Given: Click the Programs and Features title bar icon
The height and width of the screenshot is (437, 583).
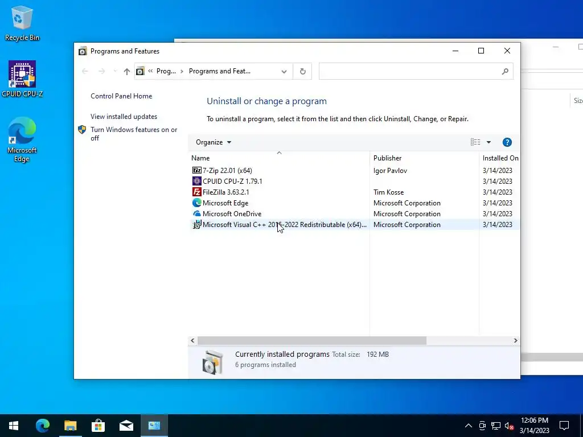Looking at the screenshot, I should click(x=83, y=51).
